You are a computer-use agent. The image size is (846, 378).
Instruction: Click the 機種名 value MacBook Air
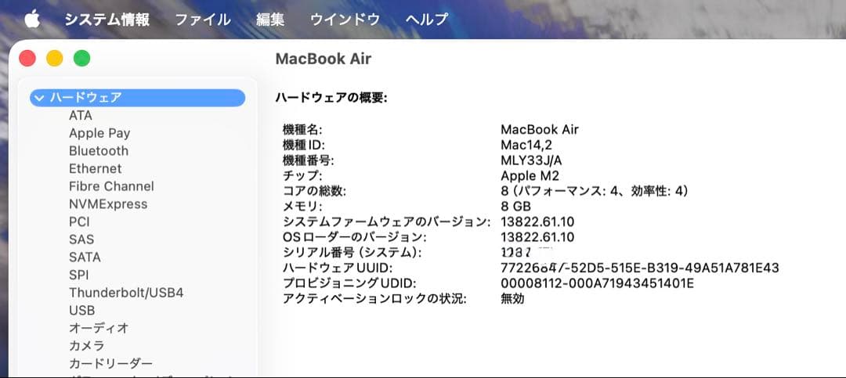(540, 130)
